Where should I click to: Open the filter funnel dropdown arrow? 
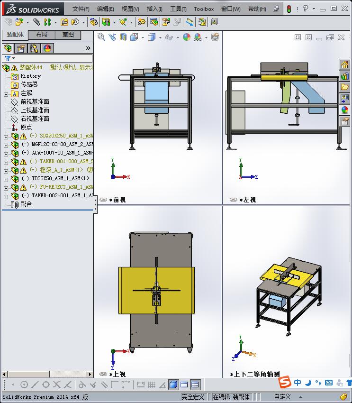point(14,58)
